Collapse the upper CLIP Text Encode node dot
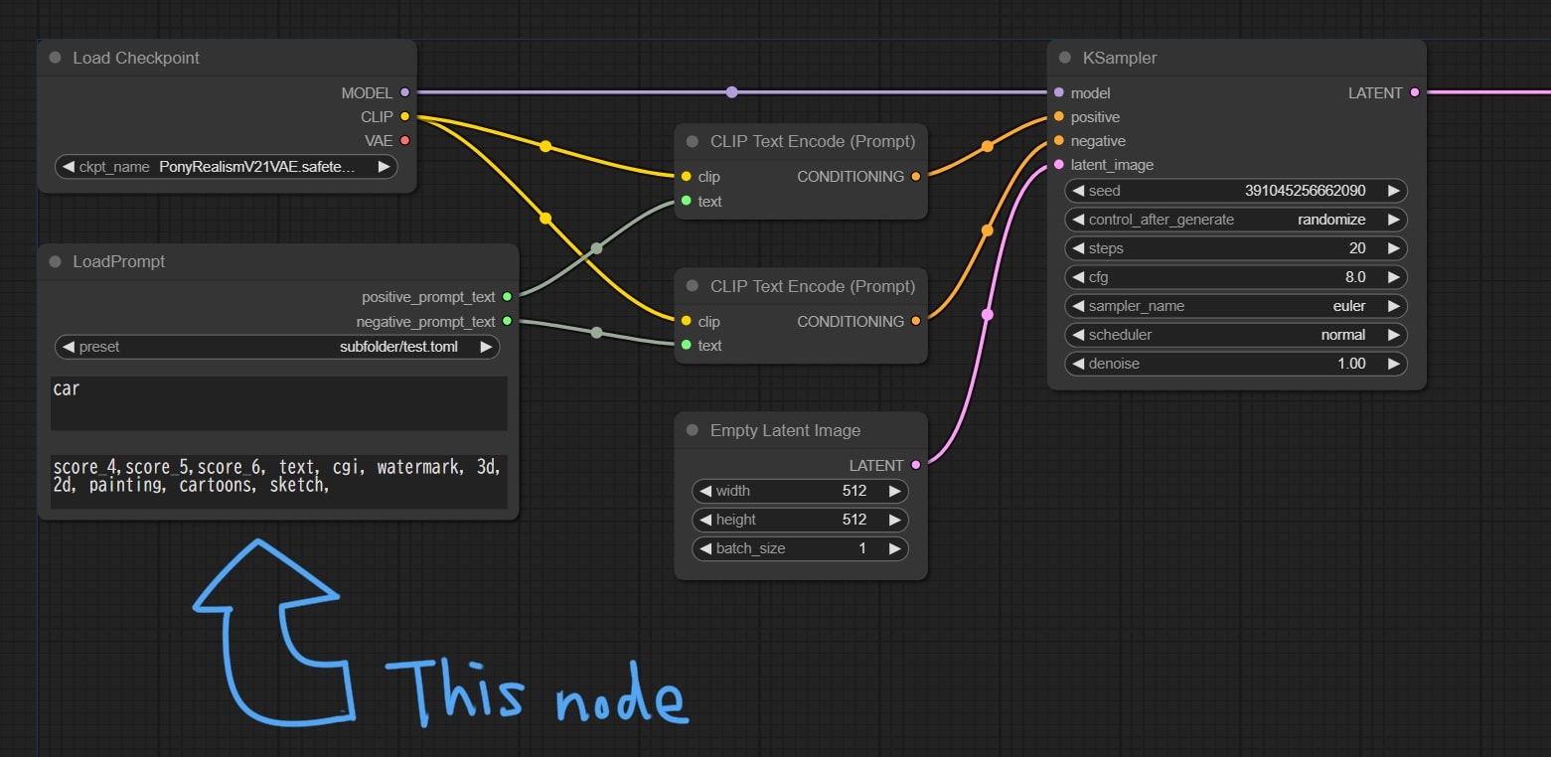1551x757 pixels. pos(693,141)
